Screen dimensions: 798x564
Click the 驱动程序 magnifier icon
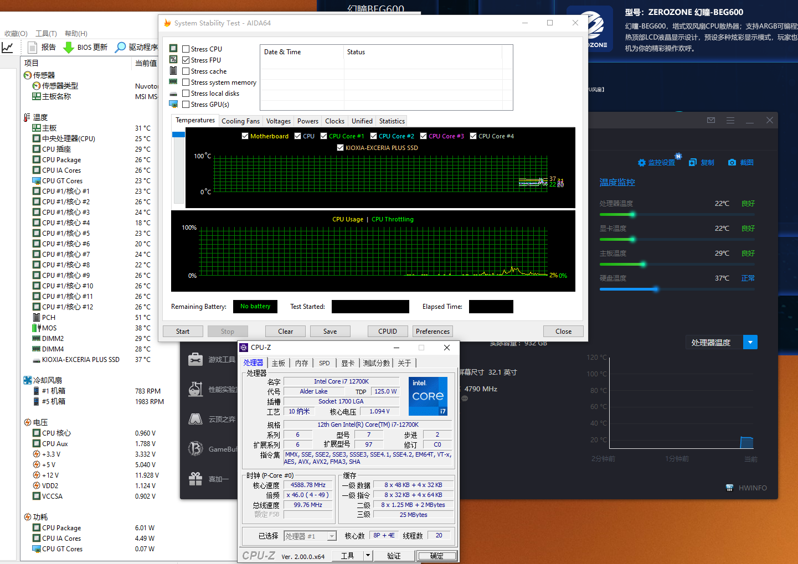(120, 47)
